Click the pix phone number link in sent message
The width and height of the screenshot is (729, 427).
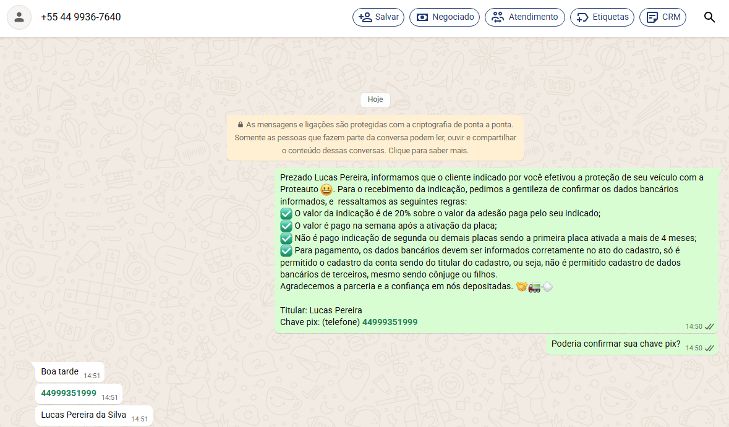click(390, 322)
